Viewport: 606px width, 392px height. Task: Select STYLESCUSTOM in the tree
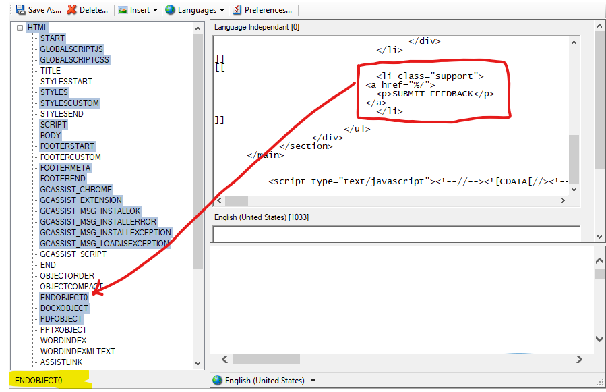pos(69,103)
